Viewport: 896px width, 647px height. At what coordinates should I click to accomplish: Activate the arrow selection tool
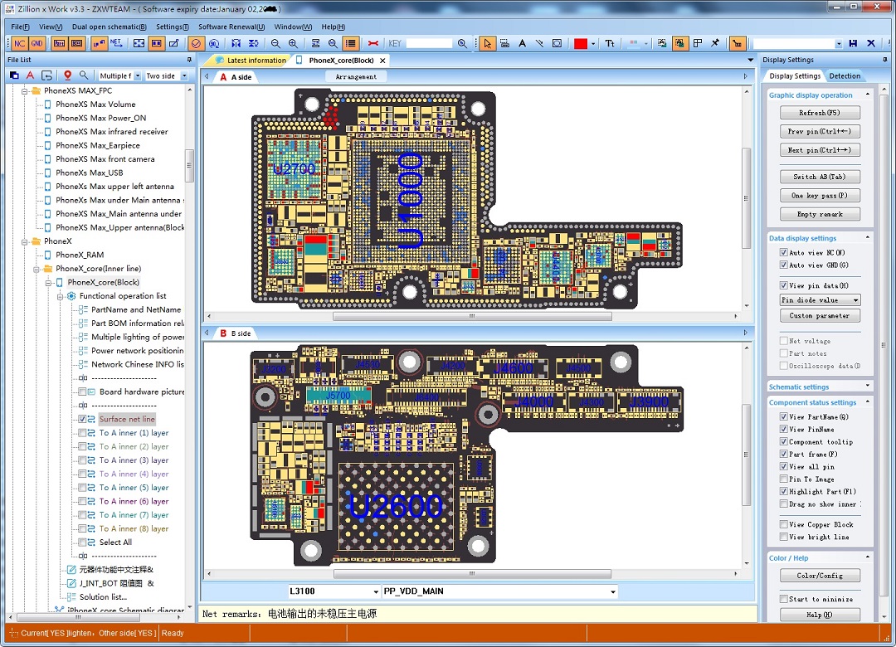coord(489,43)
